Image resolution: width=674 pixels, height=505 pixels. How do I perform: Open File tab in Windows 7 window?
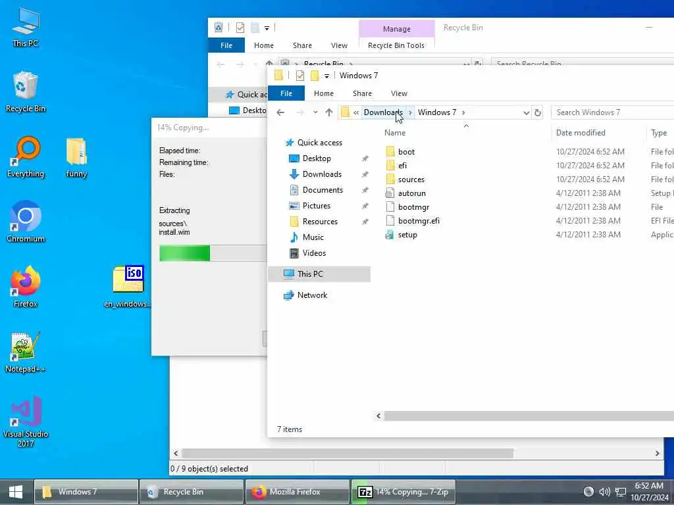(x=286, y=93)
